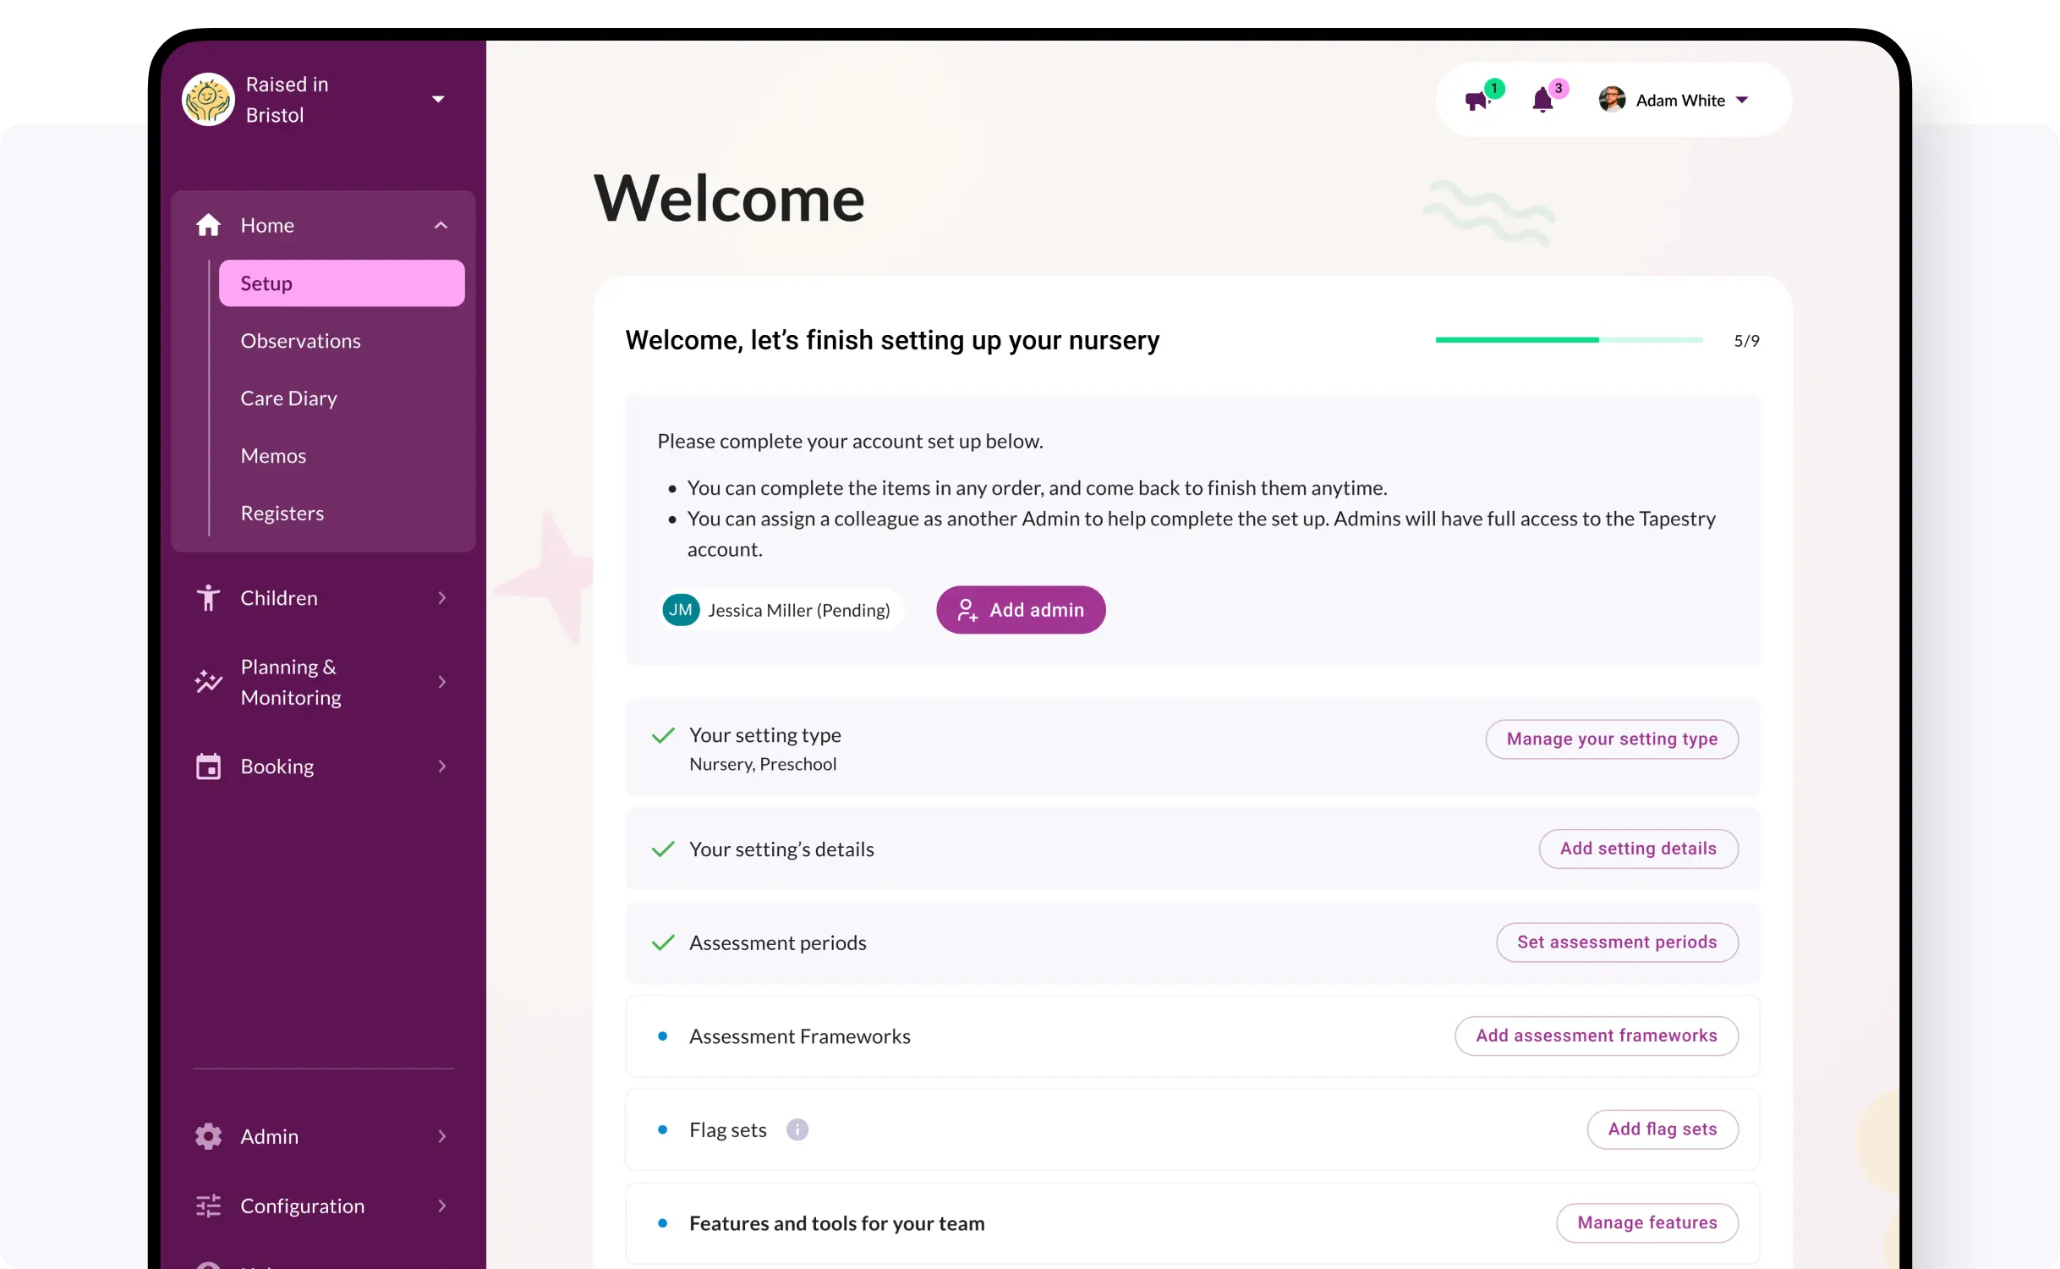
Task: Click the checkmark beside Your setting's details
Action: coord(663,849)
